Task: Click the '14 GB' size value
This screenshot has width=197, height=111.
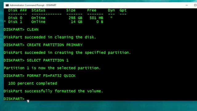Action: tap(77, 22)
